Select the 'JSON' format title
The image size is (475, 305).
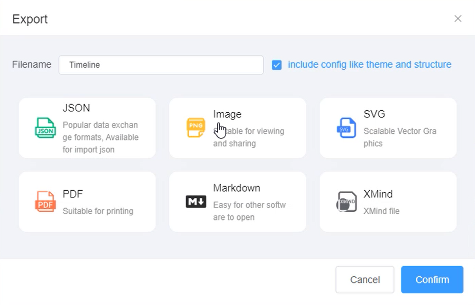click(76, 108)
